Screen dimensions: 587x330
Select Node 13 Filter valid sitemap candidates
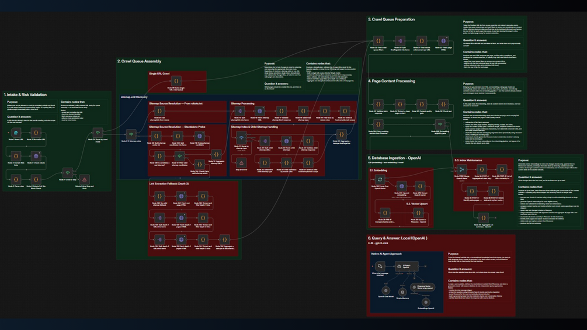point(180,155)
